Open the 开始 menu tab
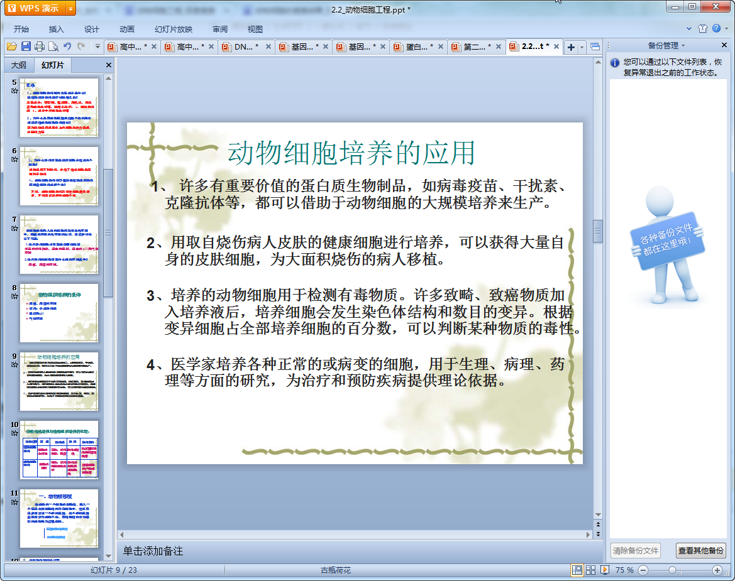 tap(21, 29)
